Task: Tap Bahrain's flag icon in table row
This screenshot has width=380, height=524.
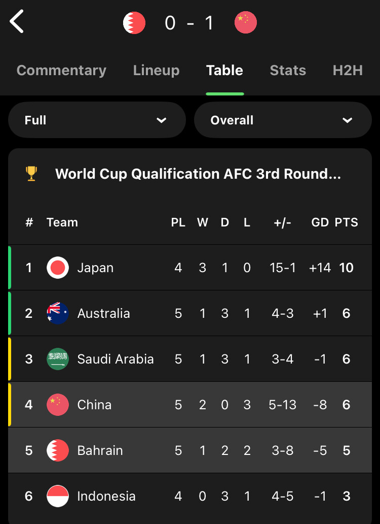Action: (x=58, y=450)
